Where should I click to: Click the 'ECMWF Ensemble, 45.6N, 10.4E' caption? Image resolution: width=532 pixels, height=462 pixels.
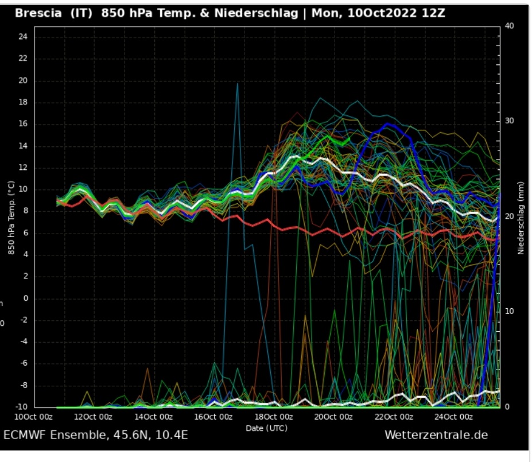[95, 435]
